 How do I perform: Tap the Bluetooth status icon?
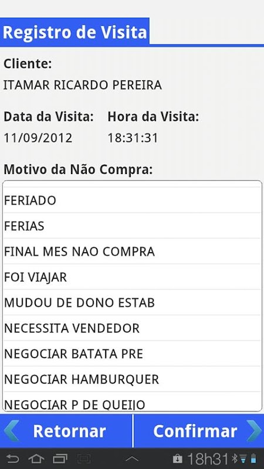pos(235,458)
